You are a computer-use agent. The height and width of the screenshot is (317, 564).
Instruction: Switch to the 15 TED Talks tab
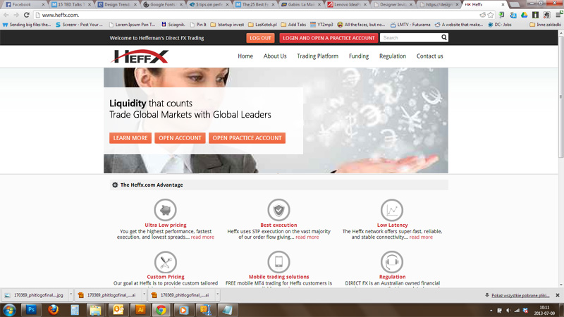click(70, 5)
